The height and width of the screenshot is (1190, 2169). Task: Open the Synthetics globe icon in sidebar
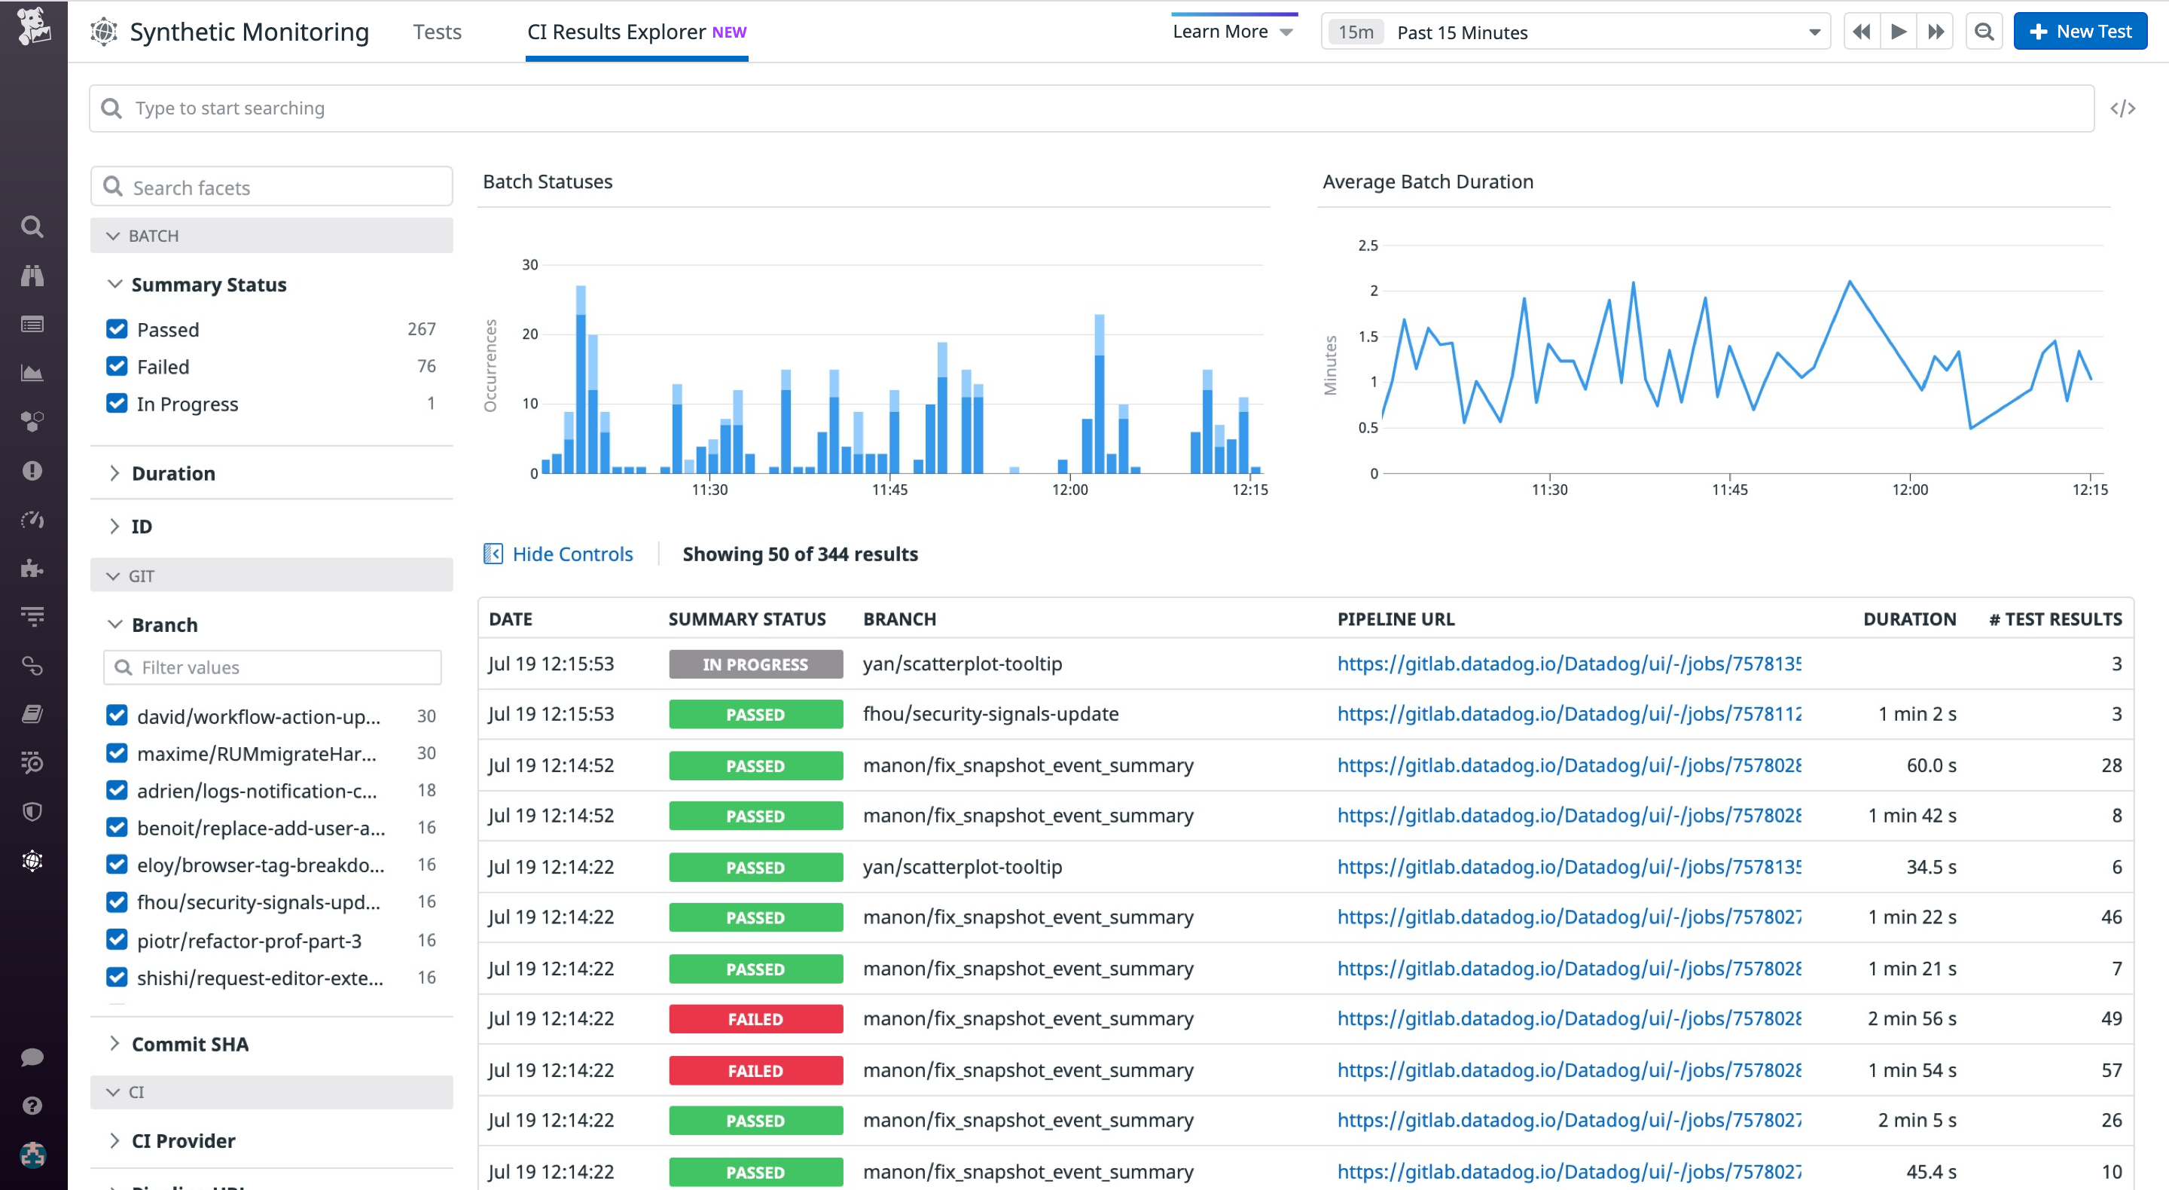(32, 860)
